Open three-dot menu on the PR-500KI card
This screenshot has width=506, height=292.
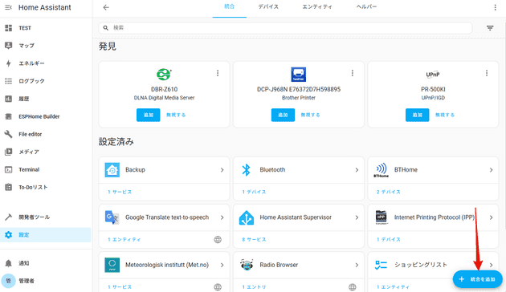pyautogui.click(x=487, y=73)
